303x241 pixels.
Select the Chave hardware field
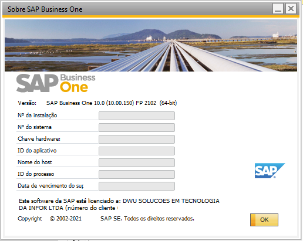137,139
